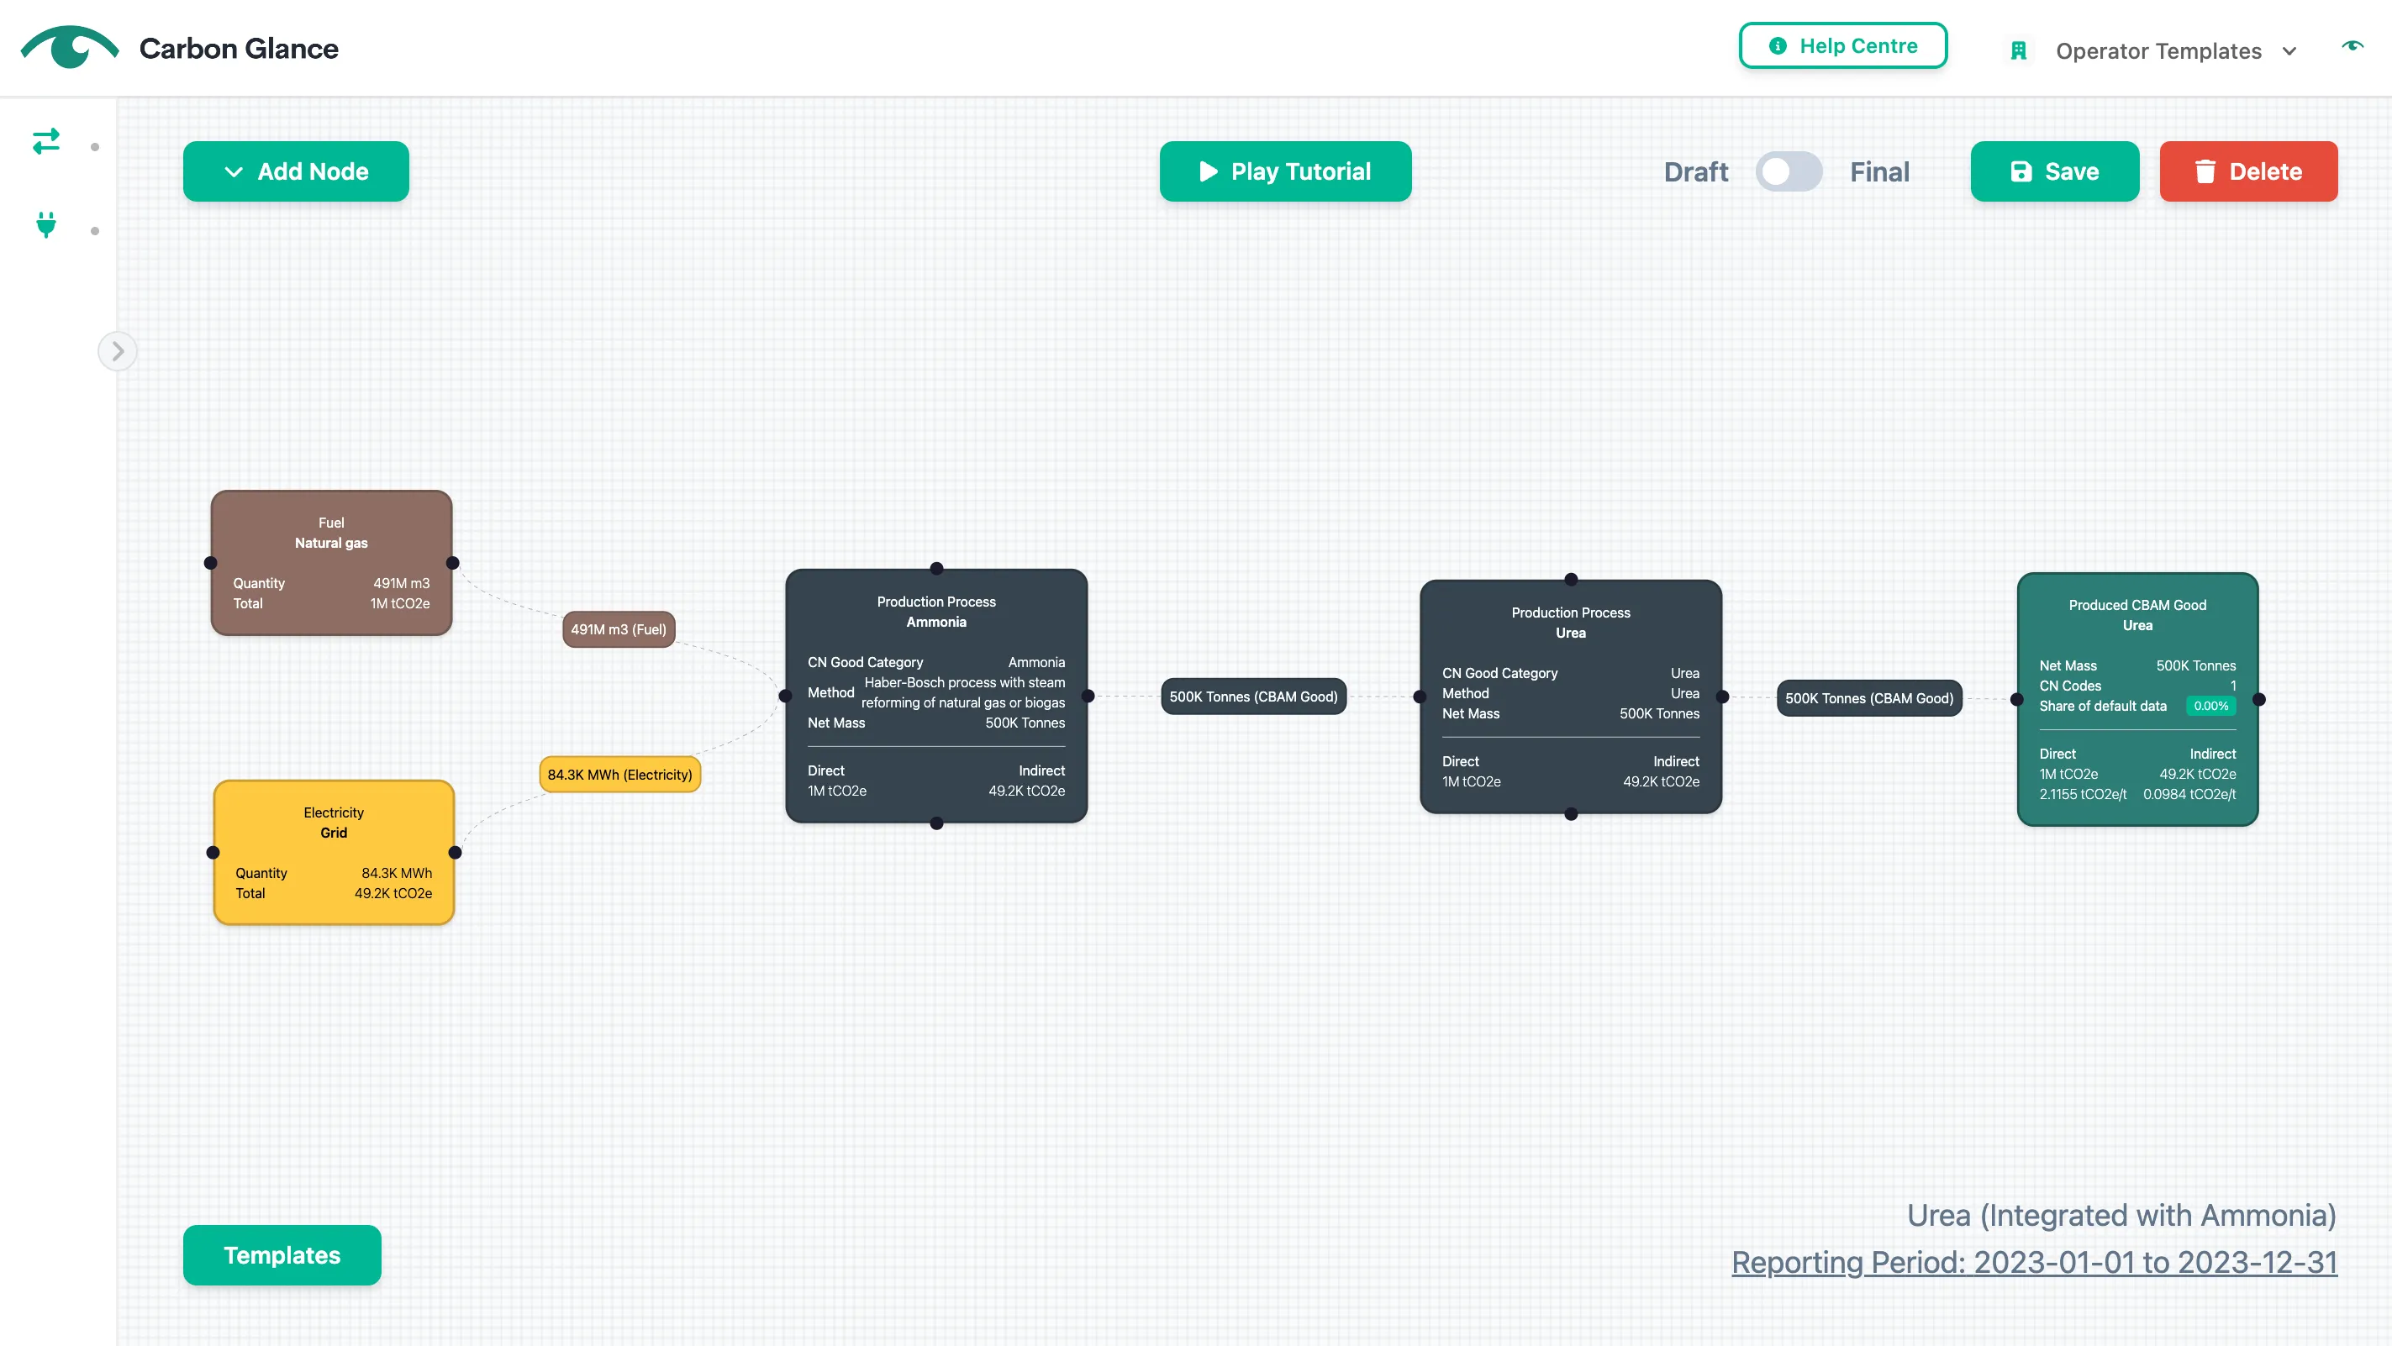Click the Carbon Glance eye logo
The image size is (2392, 1346).
pos(70,47)
